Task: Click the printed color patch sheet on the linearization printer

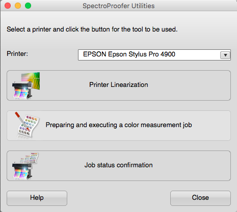Action: click(x=21, y=94)
